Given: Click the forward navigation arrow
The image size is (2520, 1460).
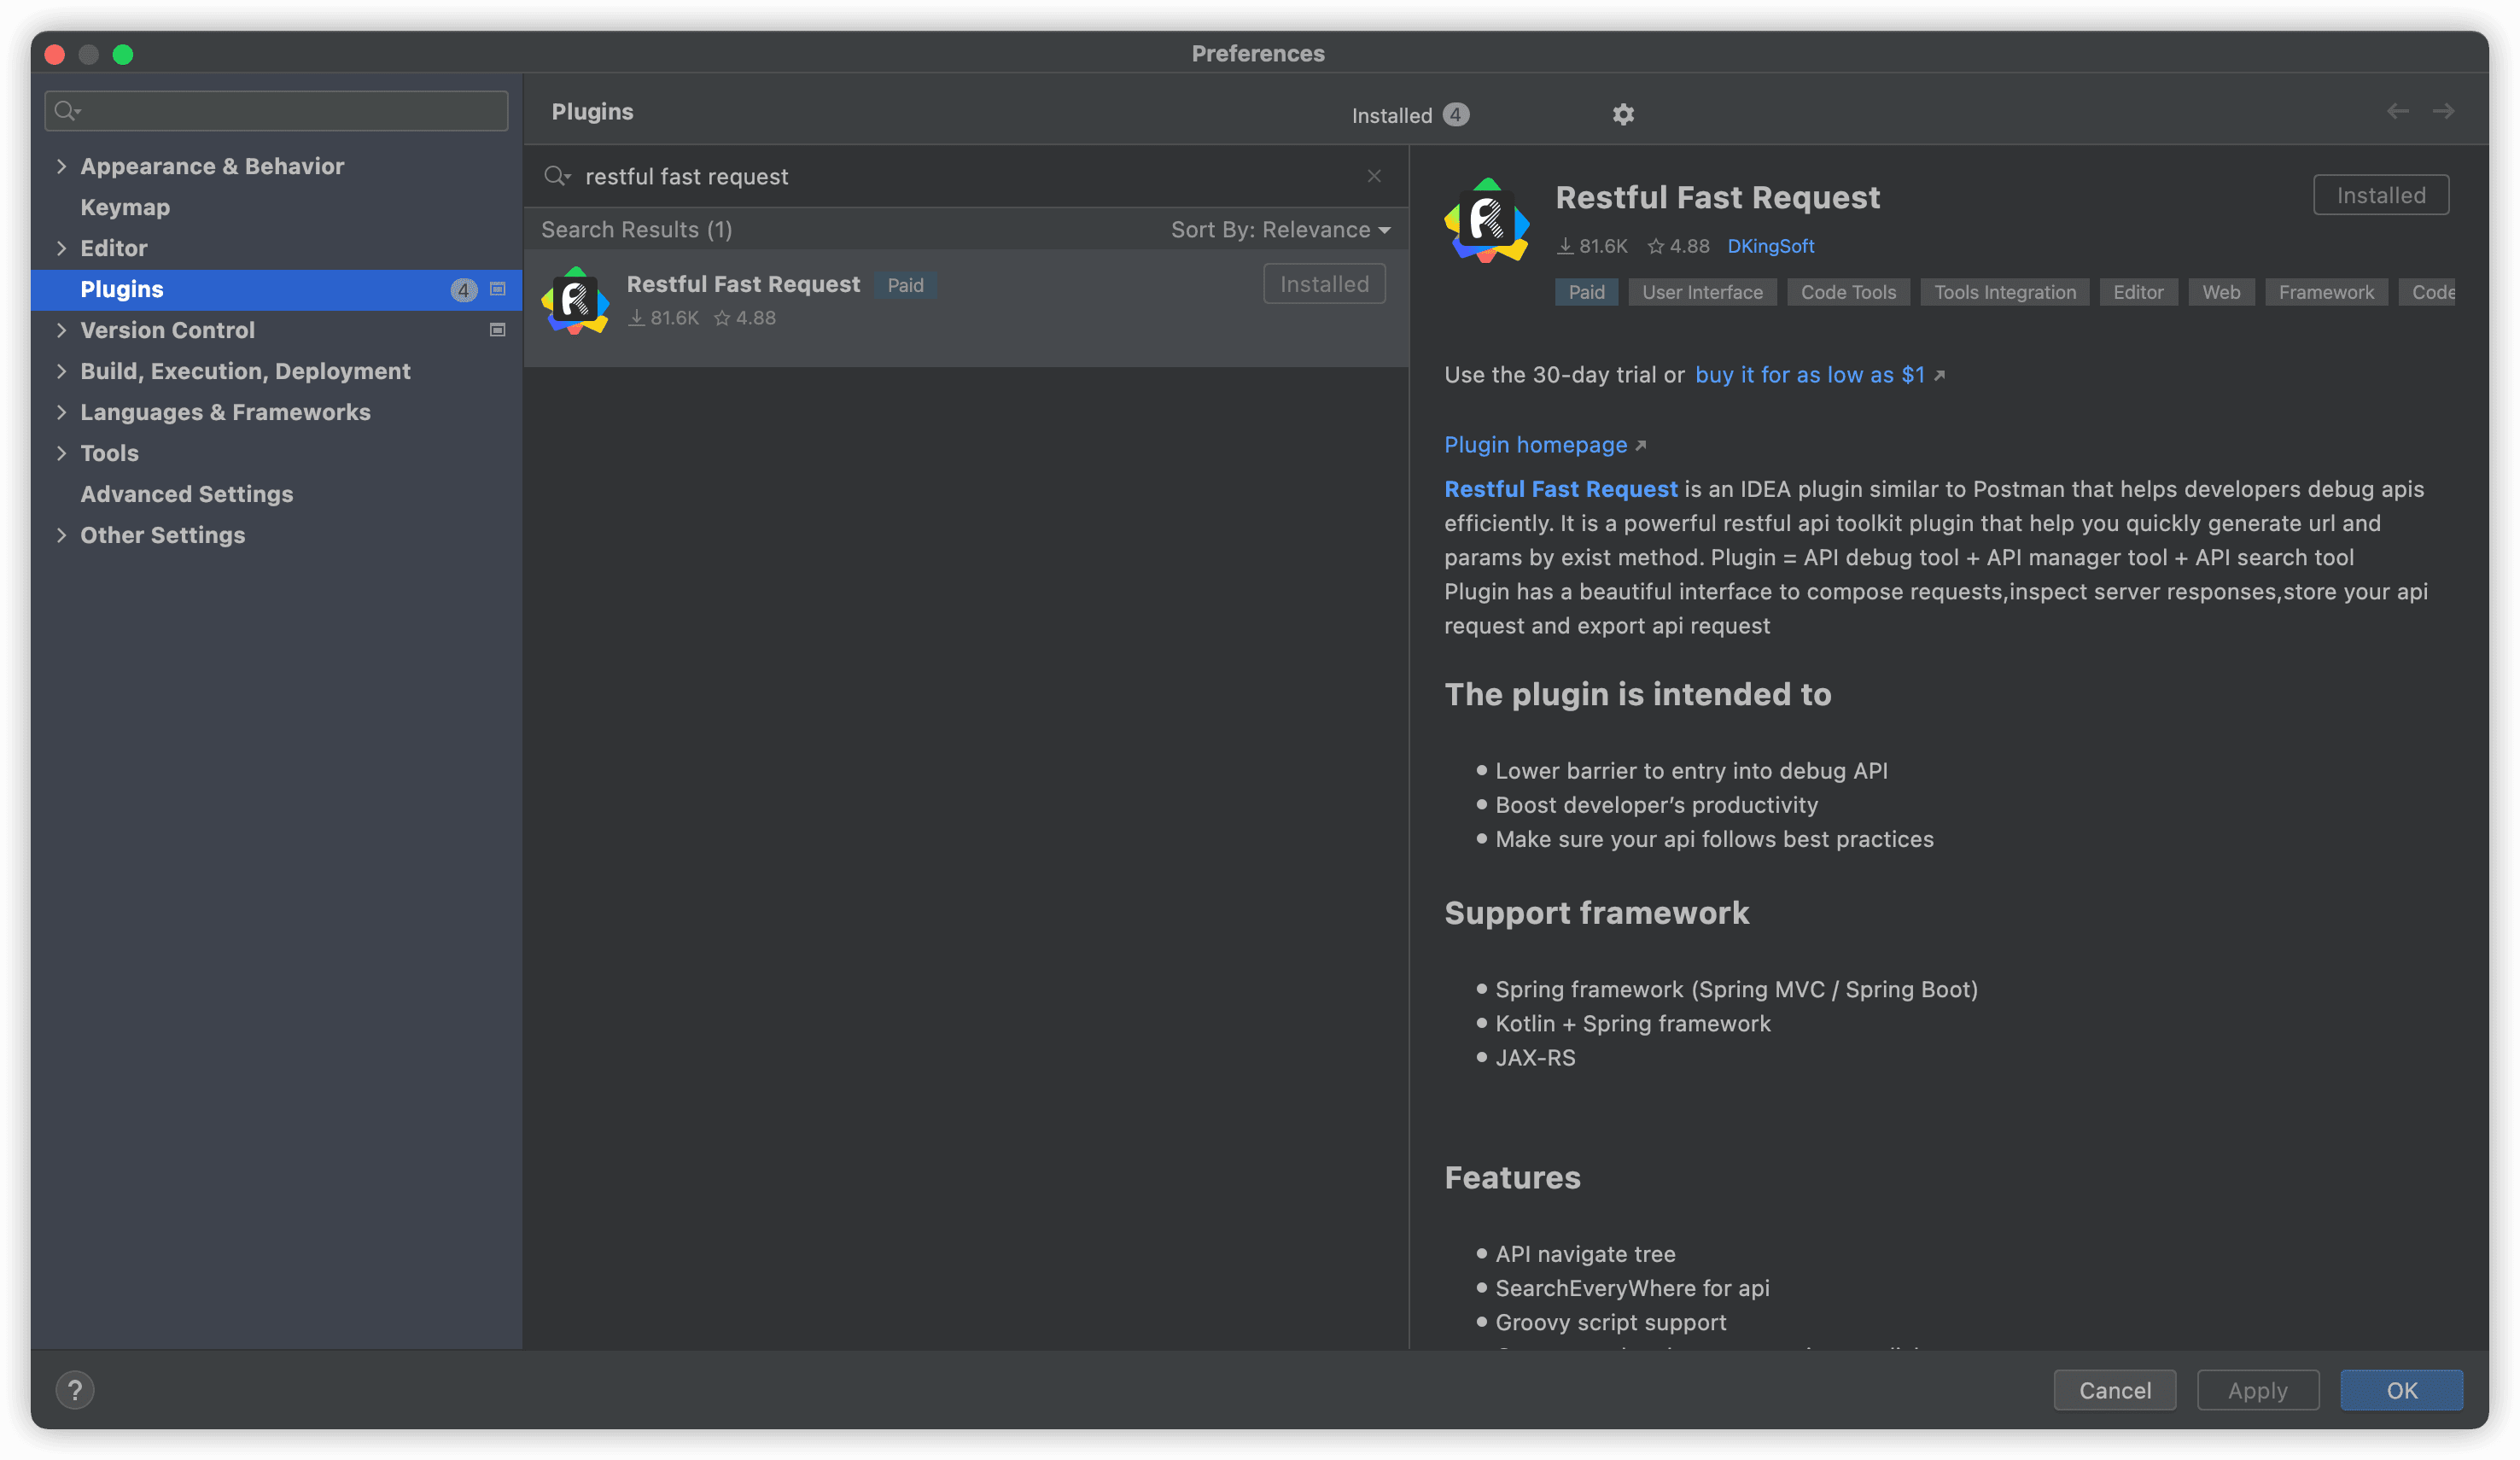Looking at the screenshot, I should coord(2443,111).
